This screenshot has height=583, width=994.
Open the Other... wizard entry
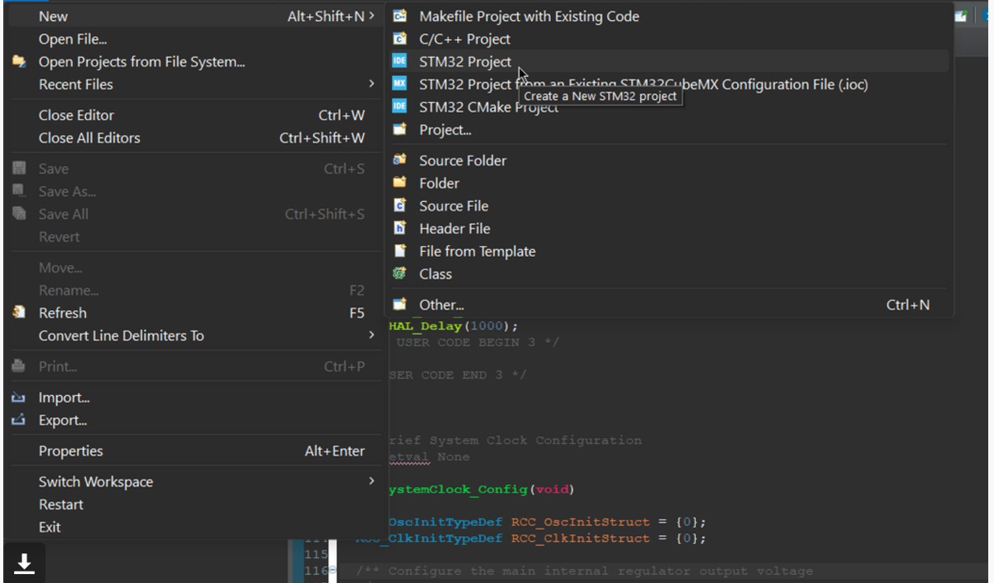point(669,305)
